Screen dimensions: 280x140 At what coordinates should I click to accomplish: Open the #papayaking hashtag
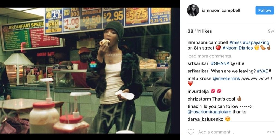point(256,43)
